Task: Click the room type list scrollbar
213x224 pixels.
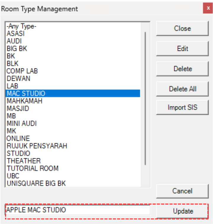Action: [145, 99]
